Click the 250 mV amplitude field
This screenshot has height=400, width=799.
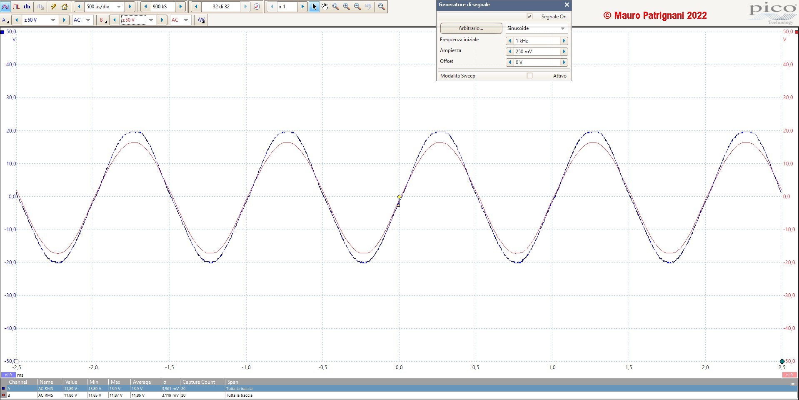(537, 52)
